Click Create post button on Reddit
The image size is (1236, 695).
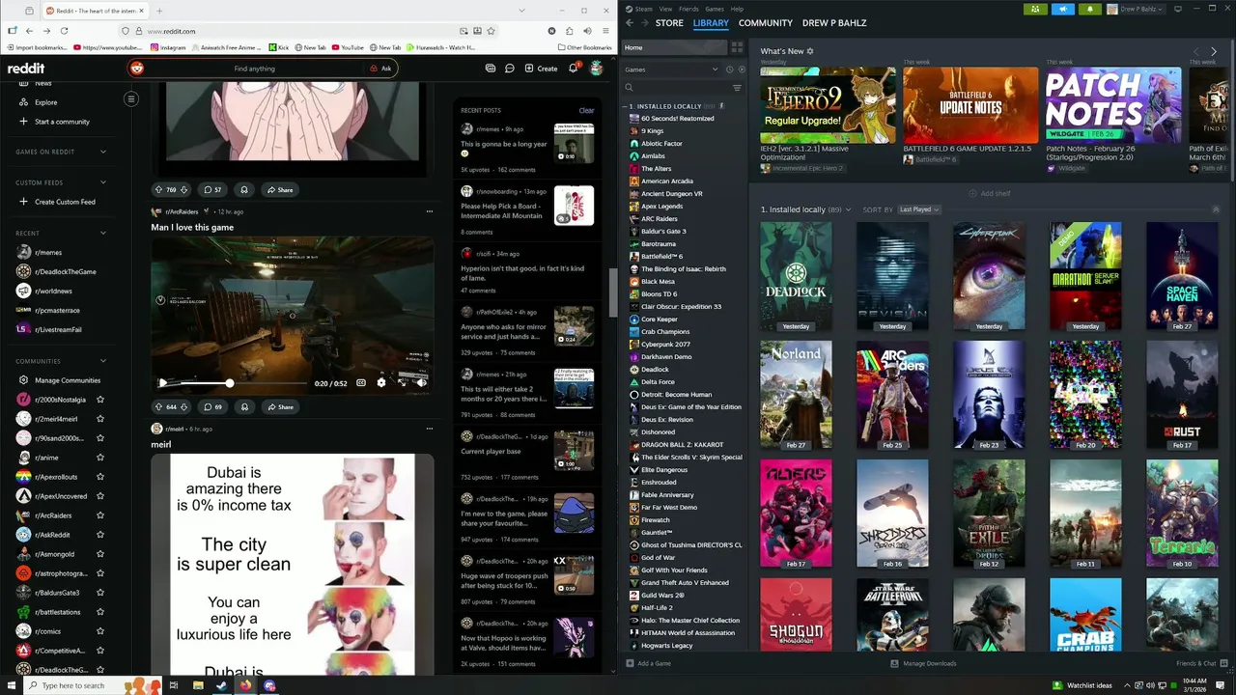(541, 69)
